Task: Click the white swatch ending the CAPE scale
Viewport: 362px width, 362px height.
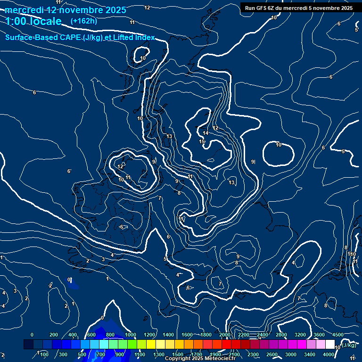Action: click(330, 344)
